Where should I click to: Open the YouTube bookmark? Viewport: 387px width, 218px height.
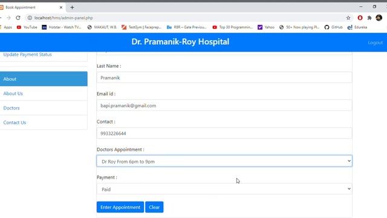pos(27,27)
